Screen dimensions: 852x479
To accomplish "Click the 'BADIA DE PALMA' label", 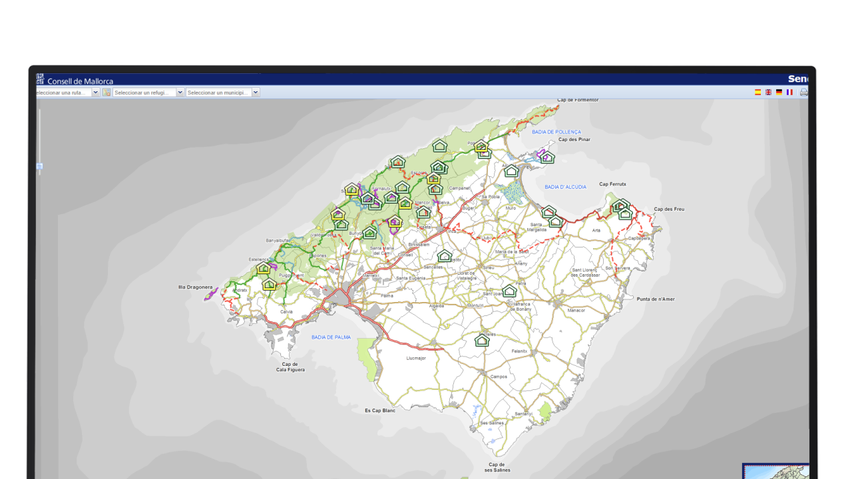I will point(331,337).
